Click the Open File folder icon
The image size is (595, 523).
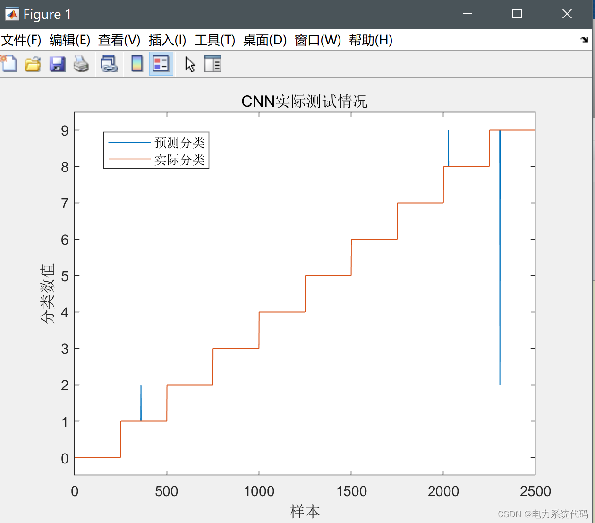[33, 64]
